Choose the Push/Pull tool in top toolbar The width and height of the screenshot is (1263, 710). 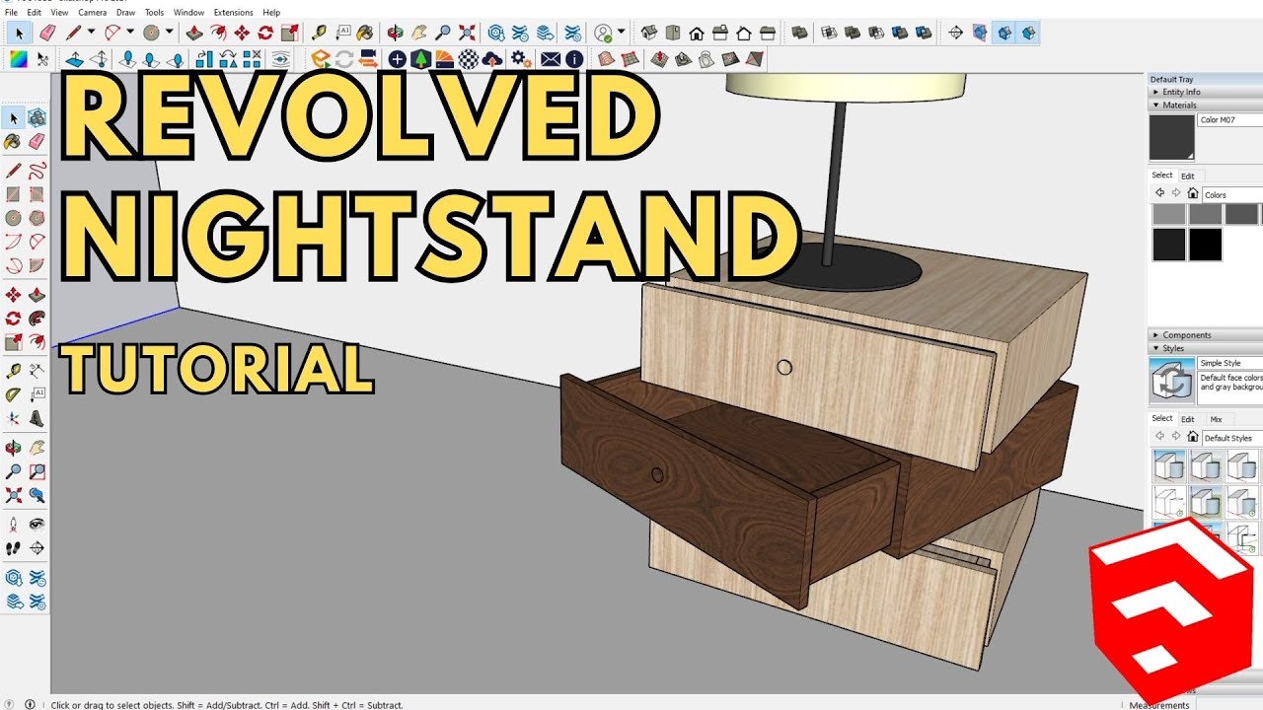tap(194, 33)
